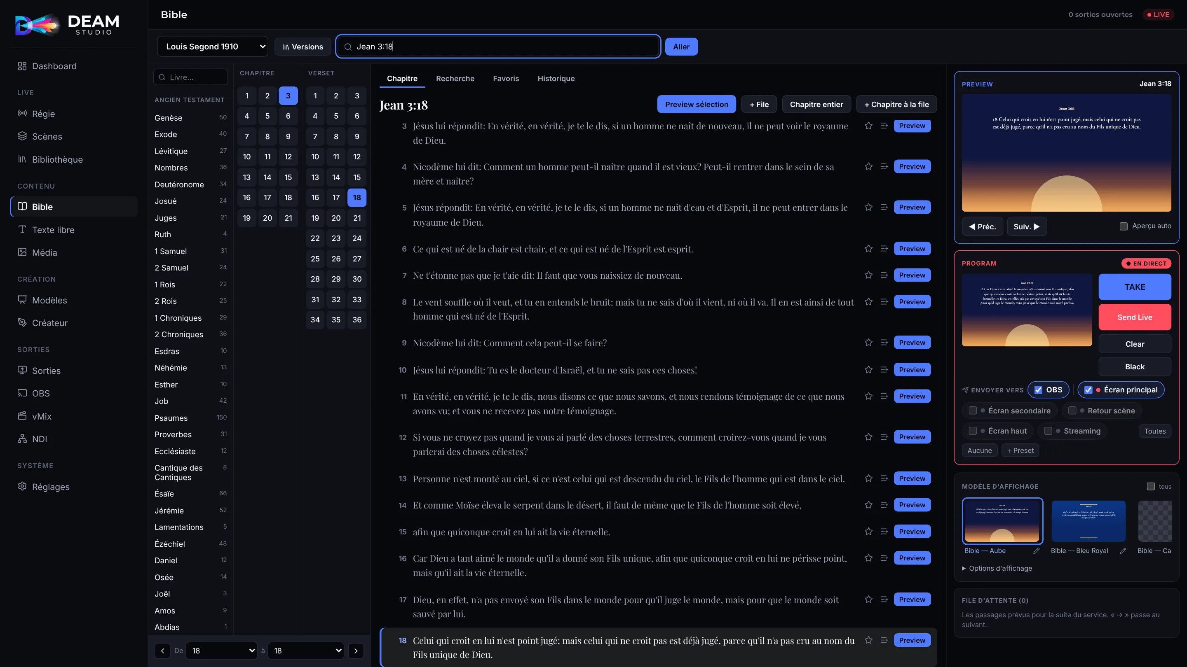Expand Options d'affichage section
1187x667 pixels.
coord(997,568)
